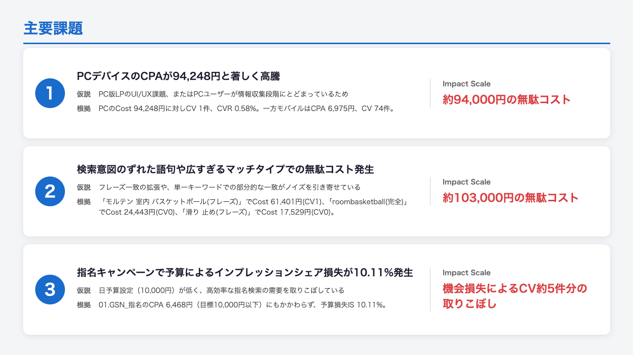Click Impact Scale label above 機会損失 text
Screen dimensions: 633x355
[466, 273]
